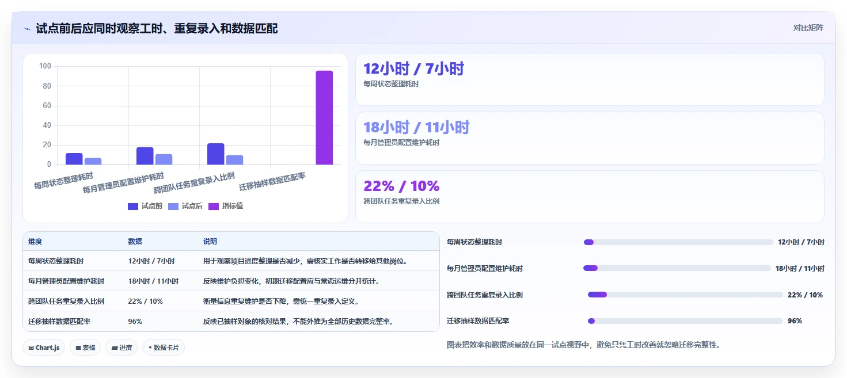
Task: Open the 18小时 / 11小时 data card
Action: click(x=590, y=138)
